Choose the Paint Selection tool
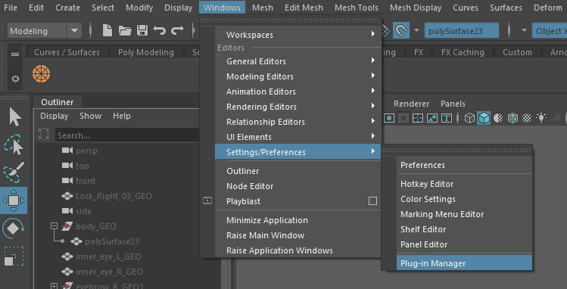This screenshot has height=289, width=567. [x=14, y=172]
